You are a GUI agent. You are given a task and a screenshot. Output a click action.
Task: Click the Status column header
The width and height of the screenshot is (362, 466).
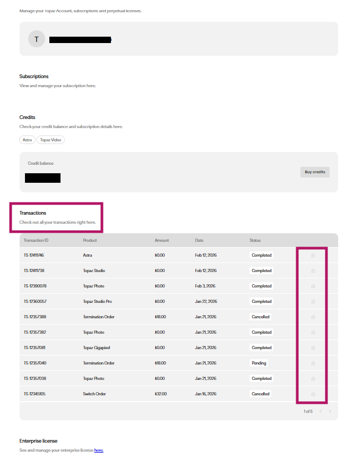pyautogui.click(x=255, y=240)
